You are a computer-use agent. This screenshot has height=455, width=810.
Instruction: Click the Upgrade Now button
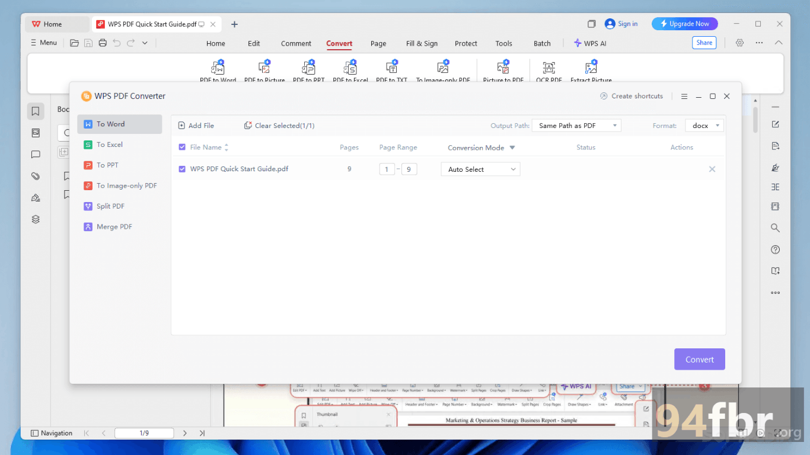tap(685, 24)
